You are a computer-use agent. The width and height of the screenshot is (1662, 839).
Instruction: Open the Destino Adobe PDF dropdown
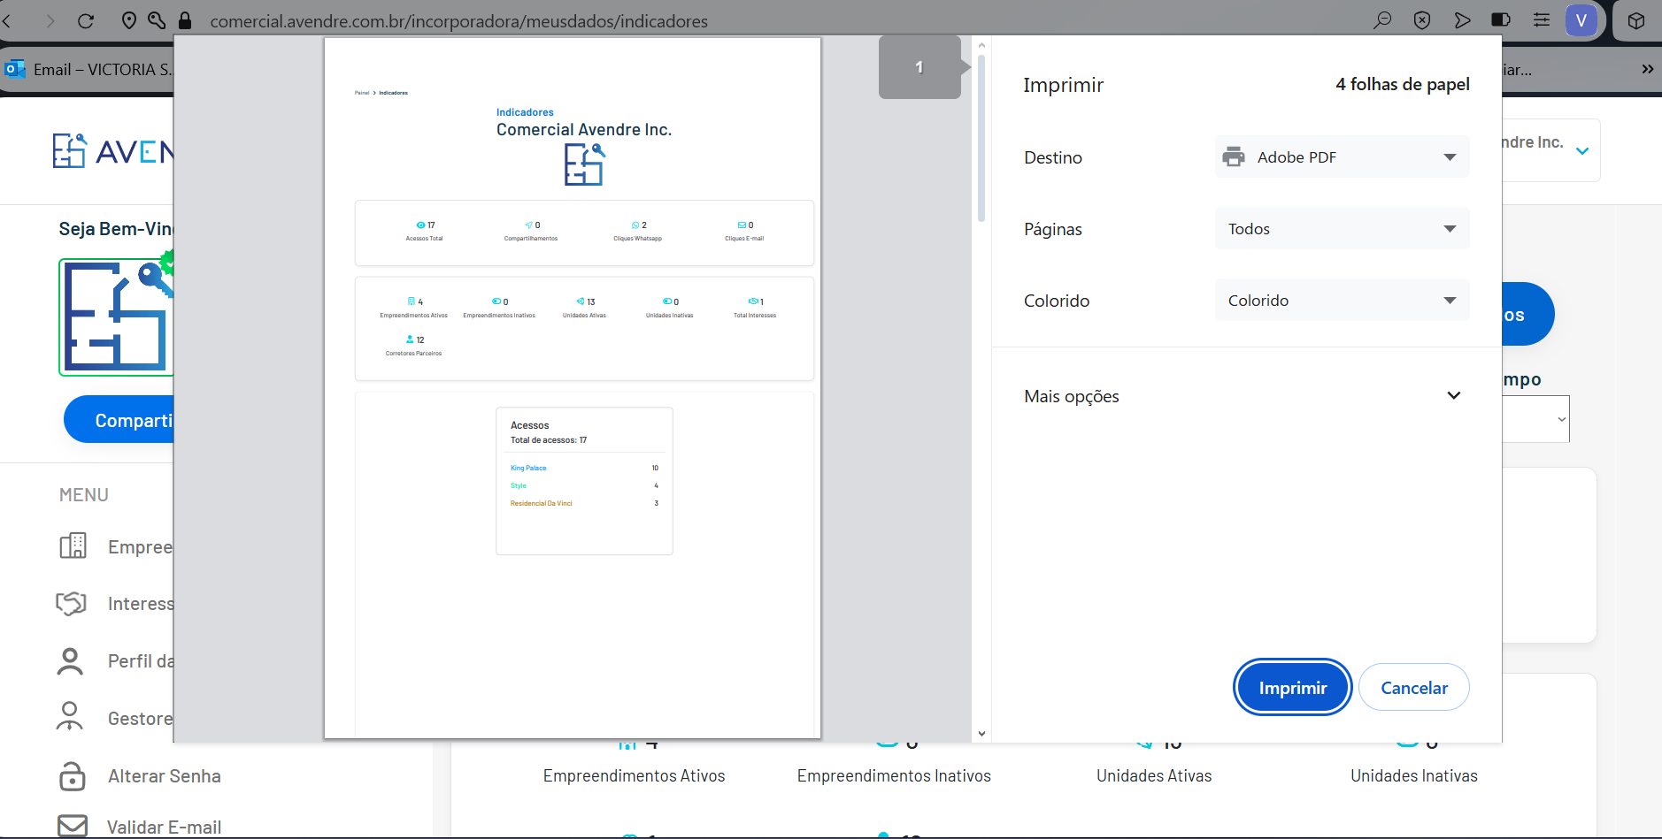(x=1342, y=156)
